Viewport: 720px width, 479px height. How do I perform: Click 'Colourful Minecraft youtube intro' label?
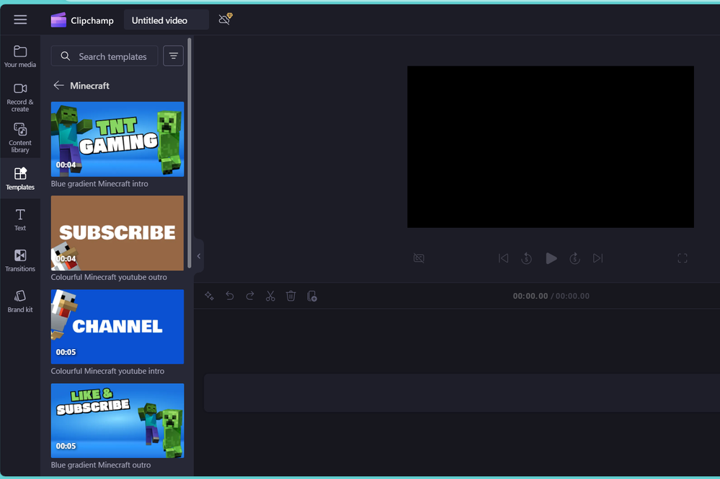click(x=107, y=371)
